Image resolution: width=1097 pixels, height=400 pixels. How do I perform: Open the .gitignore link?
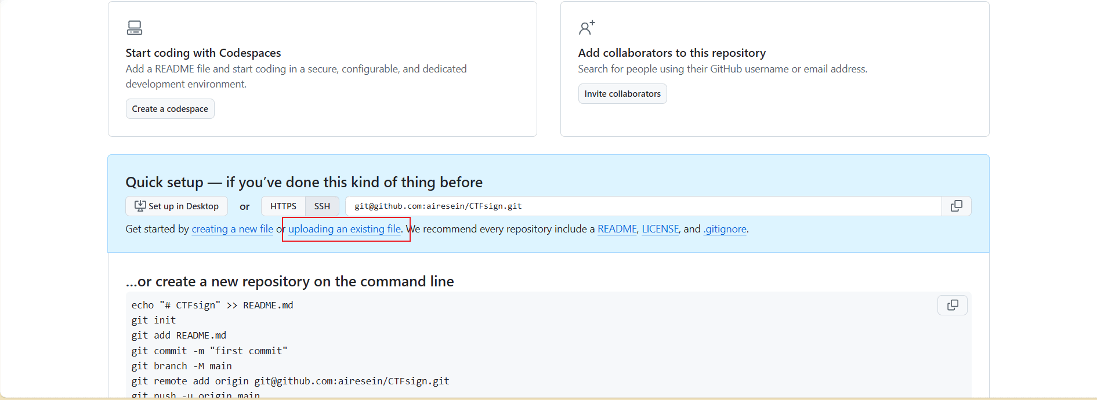725,229
